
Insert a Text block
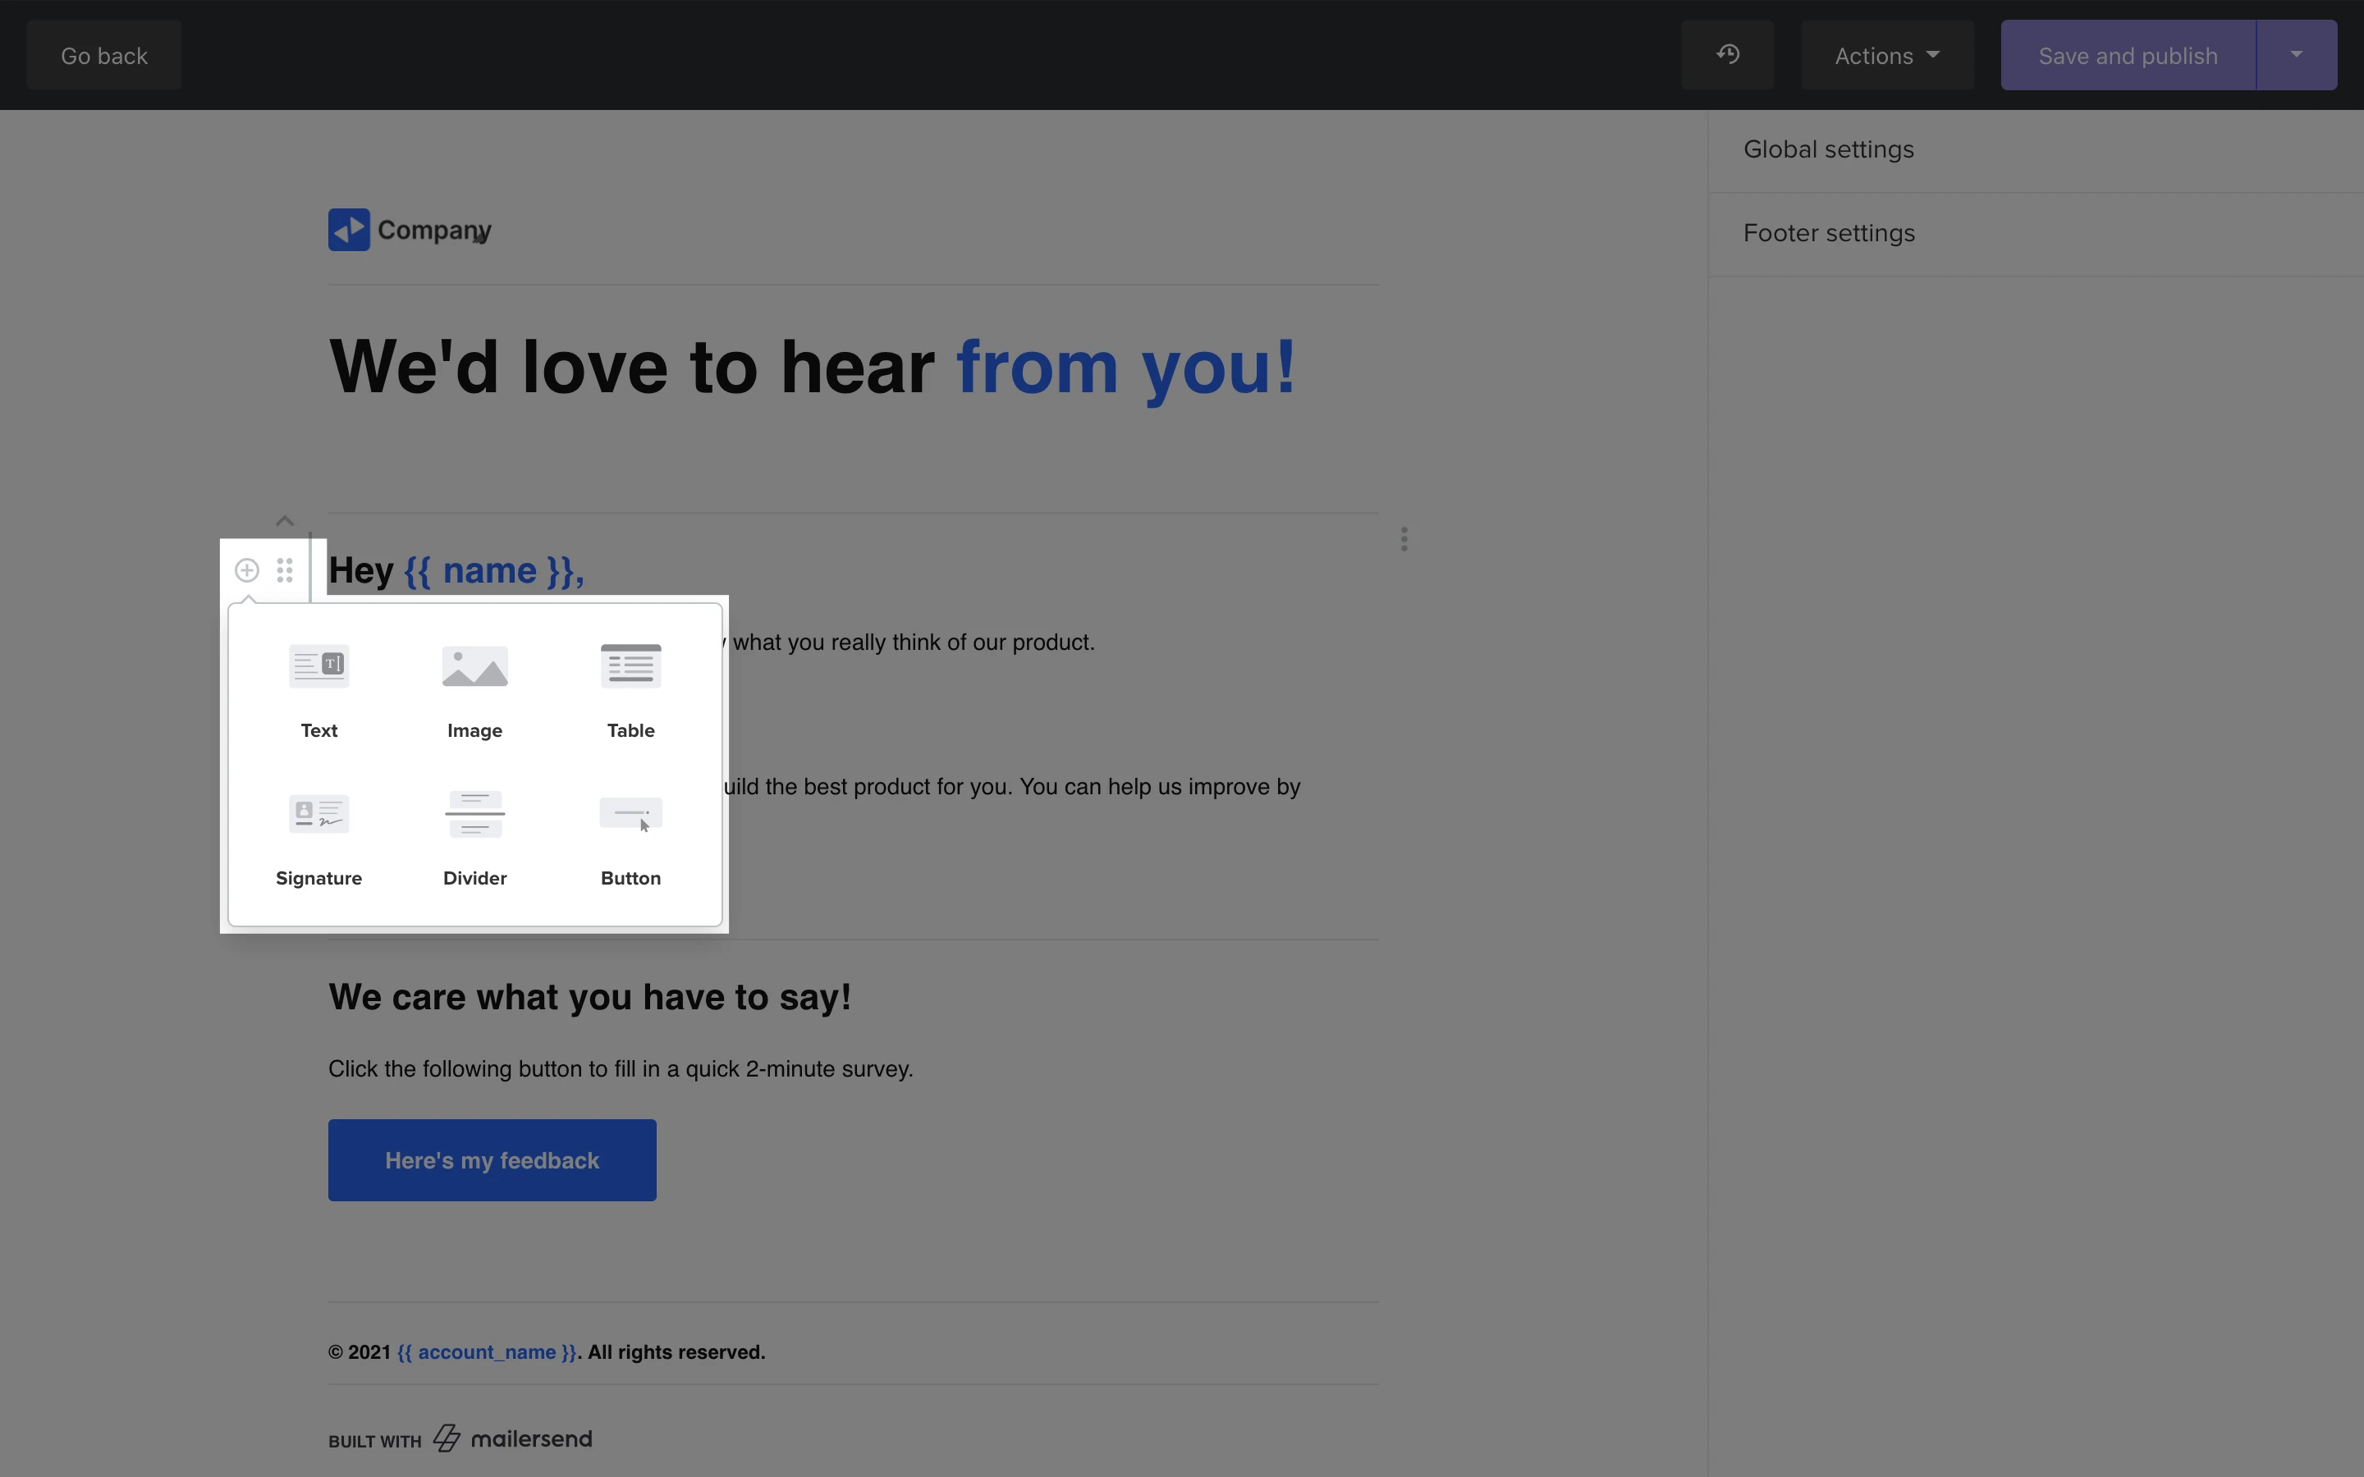coord(318,691)
